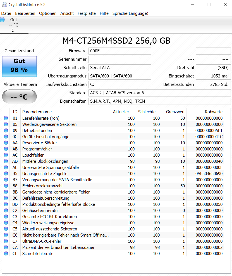Screen dimensions: 232x276
Task: Click the Eigenschaften field with S.M.A.R.T.
Action: [160, 101]
